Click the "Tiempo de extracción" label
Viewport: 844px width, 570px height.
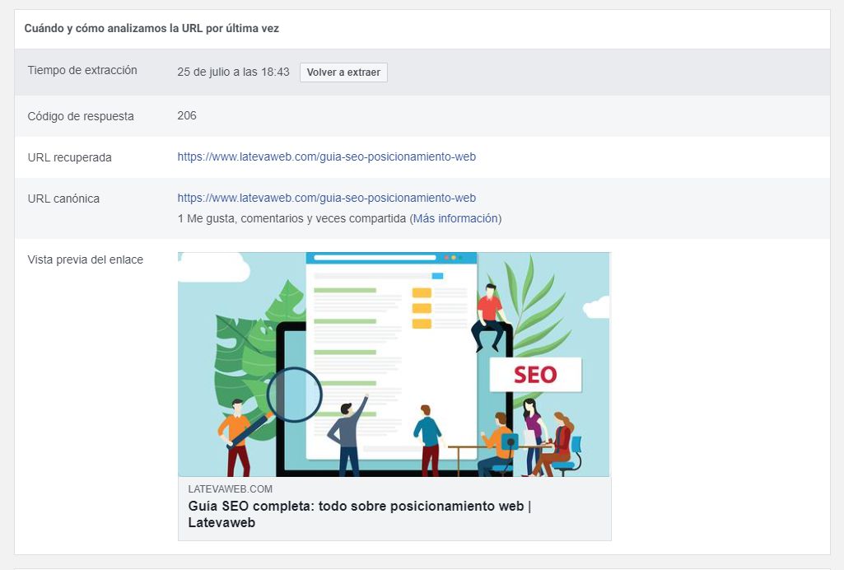coord(82,70)
